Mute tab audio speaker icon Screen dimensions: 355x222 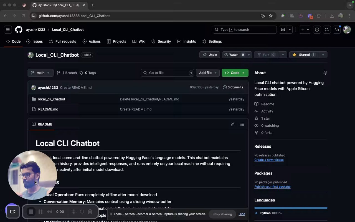tap(78, 5)
